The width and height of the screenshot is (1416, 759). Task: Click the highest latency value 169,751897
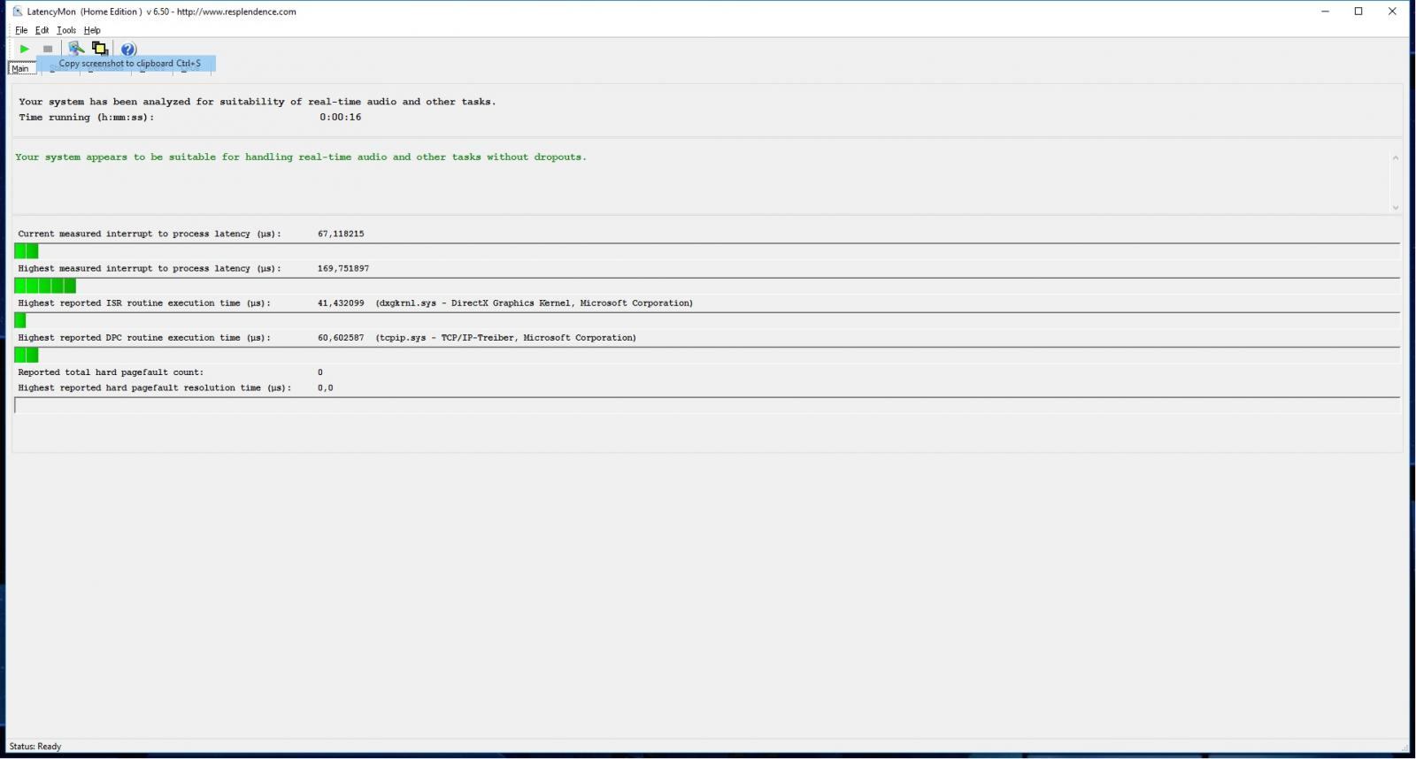click(x=343, y=268)
